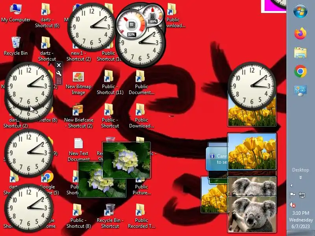This screenshot has height=236, width=315.
Task: Launch Google Chrome from the taskbar
Action: (x=300, y=71)
